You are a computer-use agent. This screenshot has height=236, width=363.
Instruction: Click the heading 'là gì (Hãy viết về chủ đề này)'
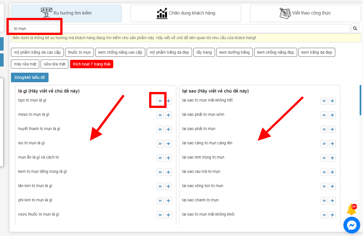tap(49, 91)
